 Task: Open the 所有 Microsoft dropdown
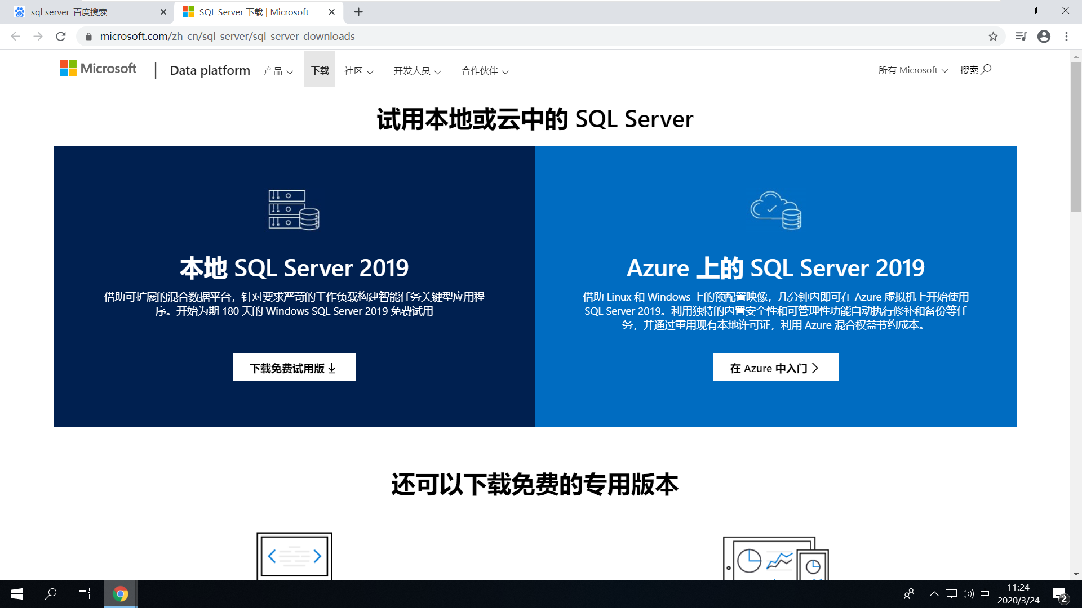coord(912,70)
